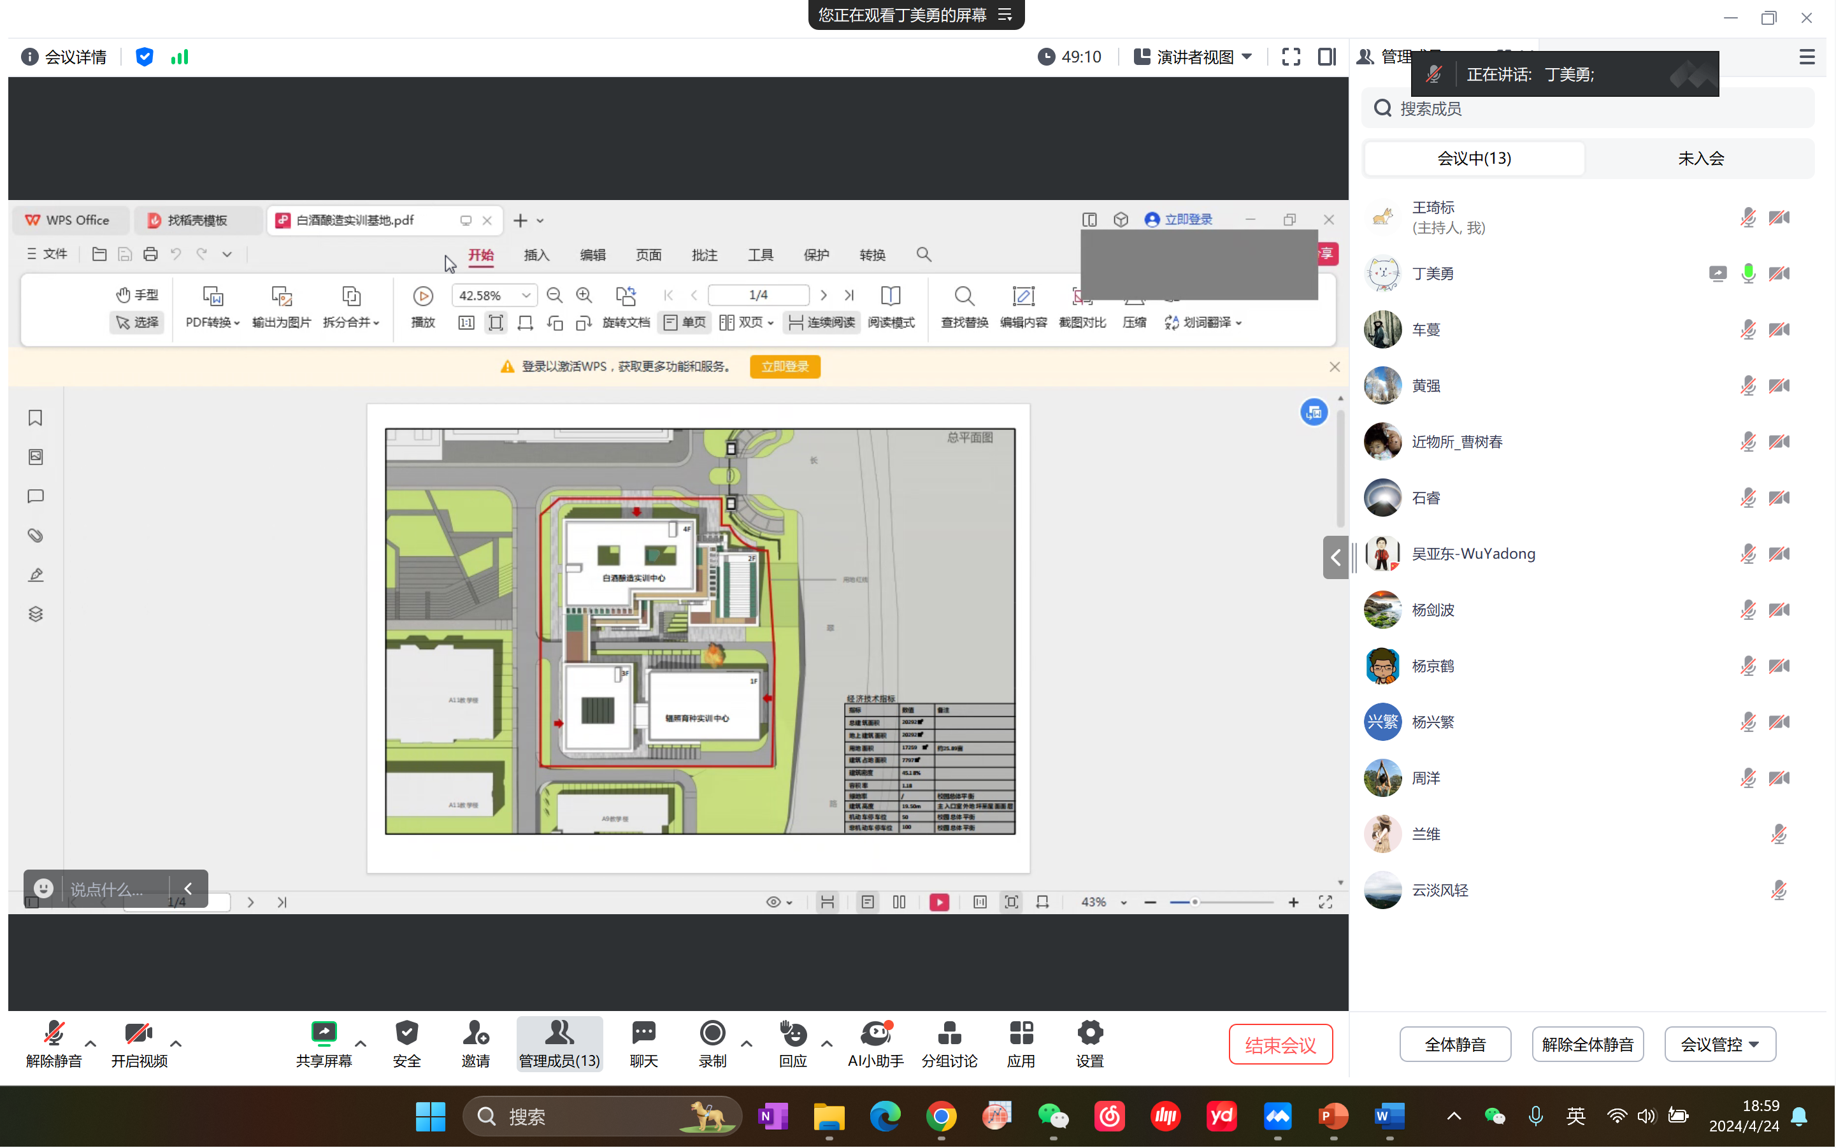Enter full screen via the fullscreen icon

[x=1290, y=57]
